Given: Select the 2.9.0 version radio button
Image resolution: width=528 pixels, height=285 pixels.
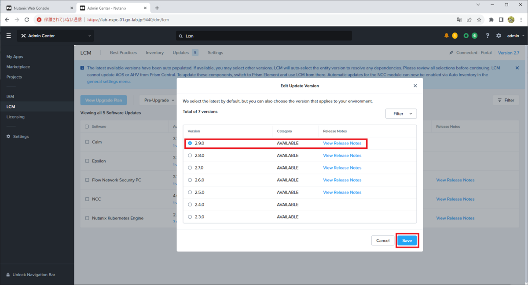Looking at the screenshot, I should 190,143.
